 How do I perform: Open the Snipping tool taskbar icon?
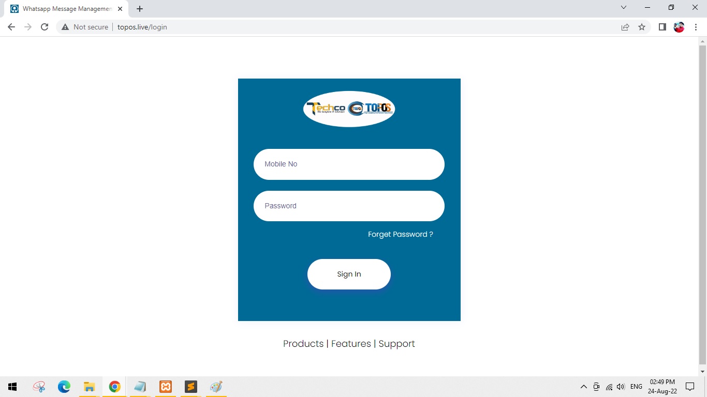39,387
